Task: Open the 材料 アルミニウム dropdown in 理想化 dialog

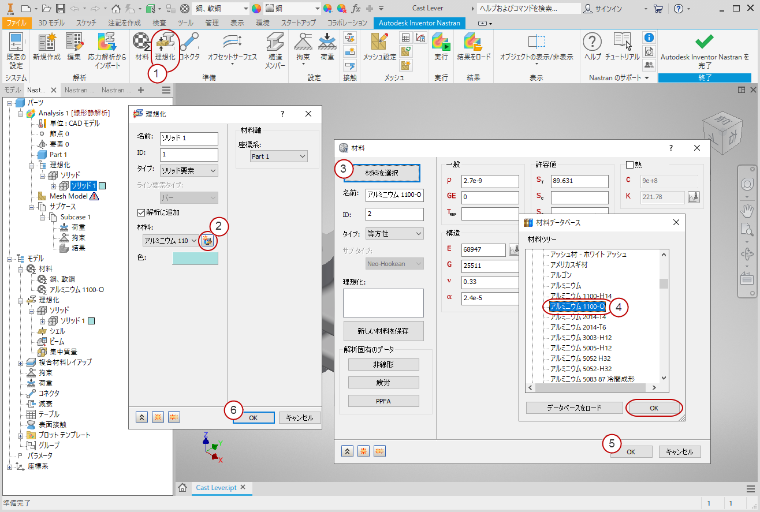Action: tap(171, 241)
